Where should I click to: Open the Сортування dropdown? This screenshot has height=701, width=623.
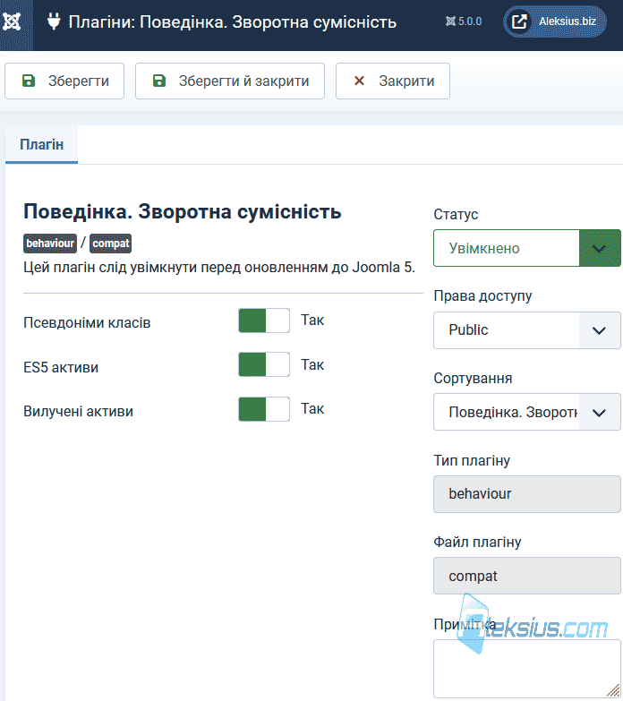tap(527, 412)
